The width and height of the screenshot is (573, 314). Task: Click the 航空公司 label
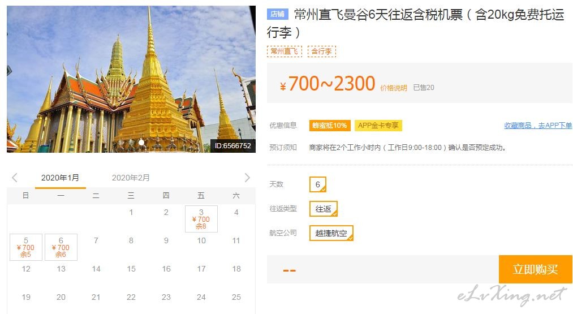click(283, 233)
